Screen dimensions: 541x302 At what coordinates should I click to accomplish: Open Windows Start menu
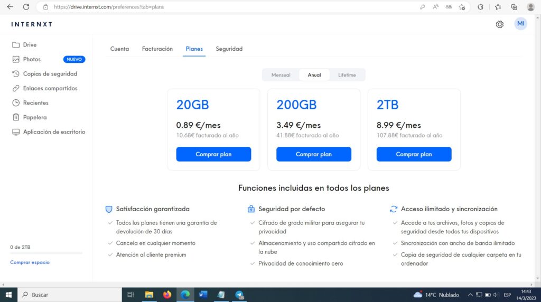coord(8,295)
